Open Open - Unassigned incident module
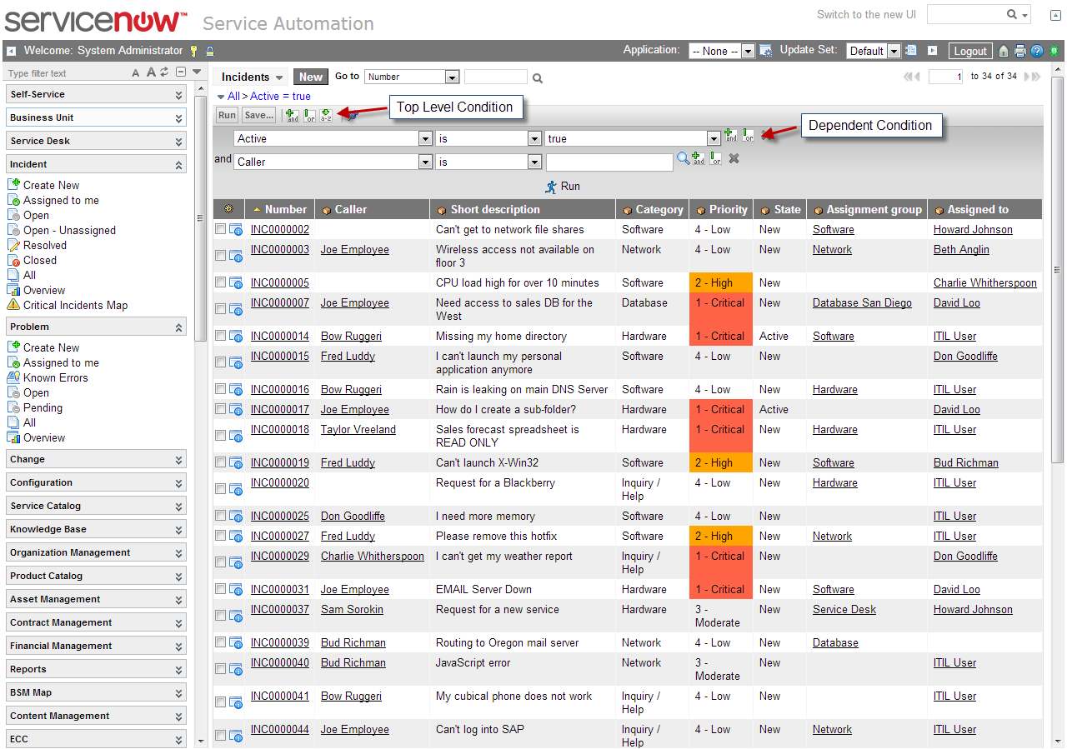1067x749 pixels. (69, 230)
